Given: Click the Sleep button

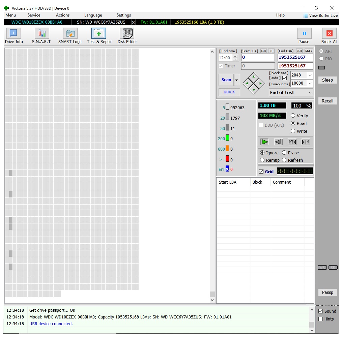Looking at the screenshot, I should [327, 80].
